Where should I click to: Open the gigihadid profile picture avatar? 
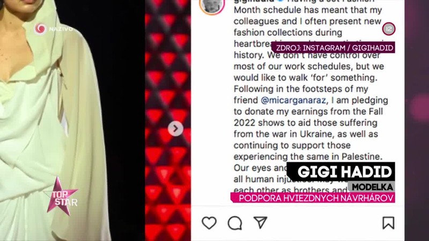(x=212, y=5)
